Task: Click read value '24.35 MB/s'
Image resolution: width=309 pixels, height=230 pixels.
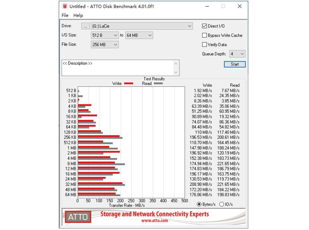Action: click(229, 96)
